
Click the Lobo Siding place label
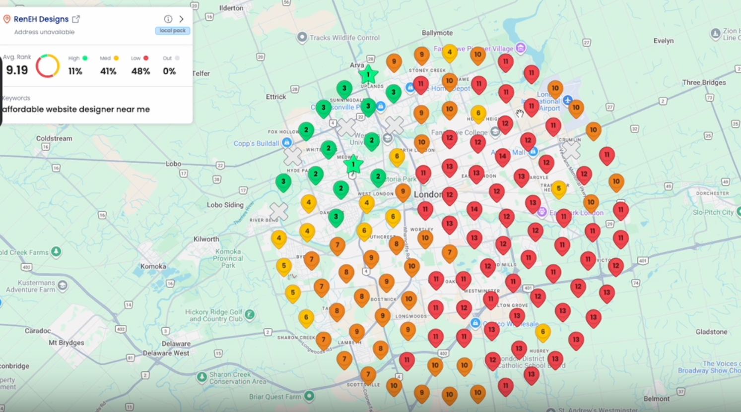[x=225, y=205]
